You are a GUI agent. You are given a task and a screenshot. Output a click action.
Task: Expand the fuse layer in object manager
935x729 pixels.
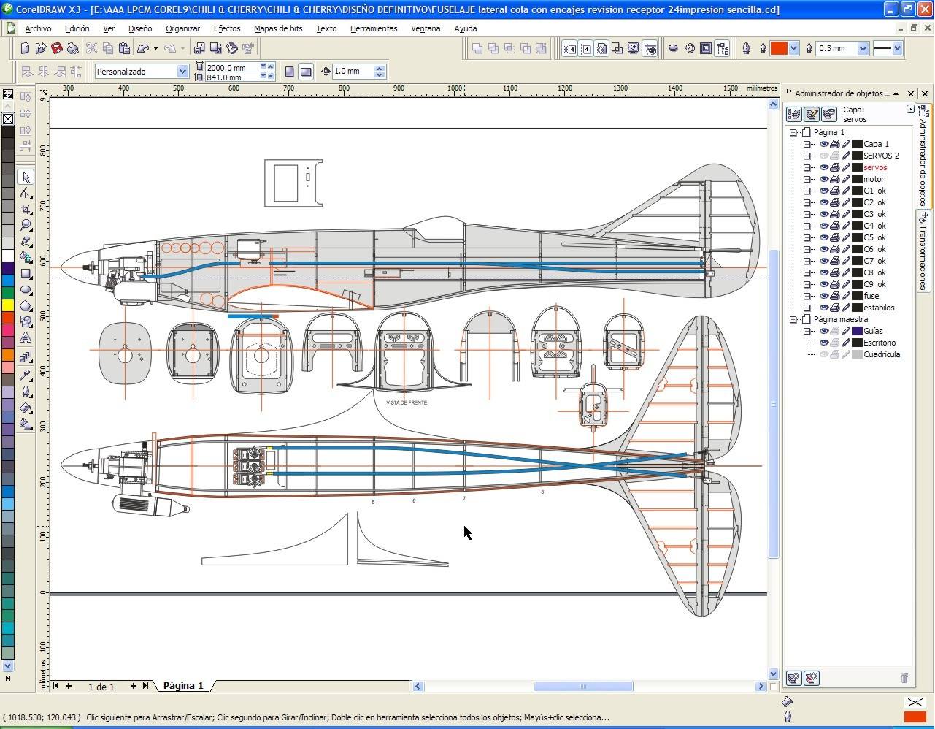[807, 296]
